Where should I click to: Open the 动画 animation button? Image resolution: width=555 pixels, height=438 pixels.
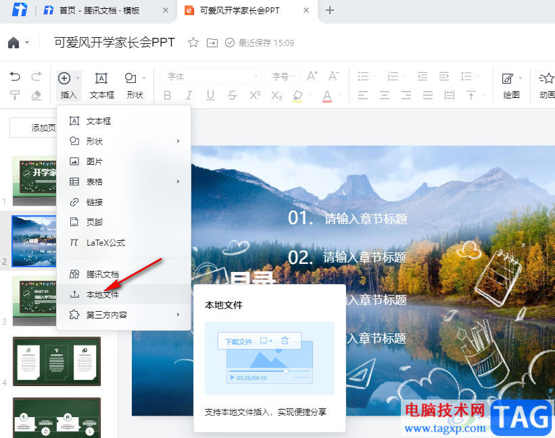coord(546,86)
